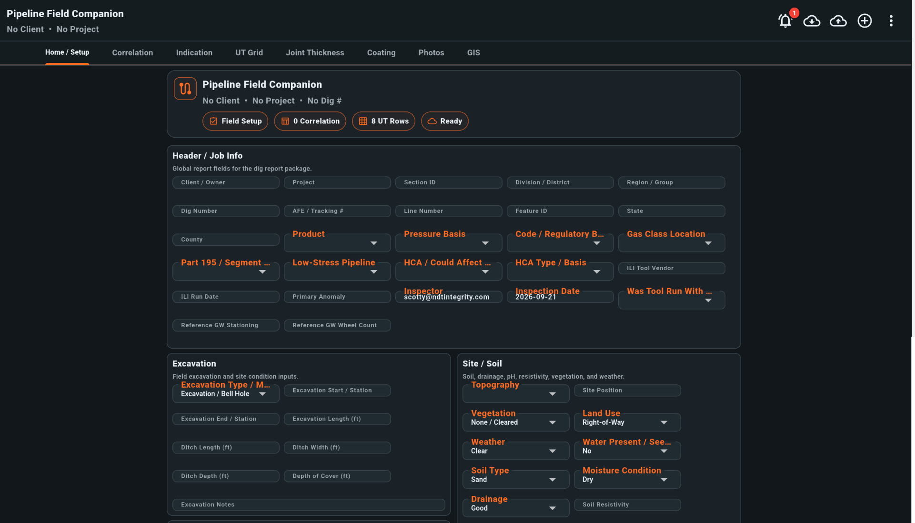Open the Coating tab
This screenshot has height=523, width=915.
381,52
